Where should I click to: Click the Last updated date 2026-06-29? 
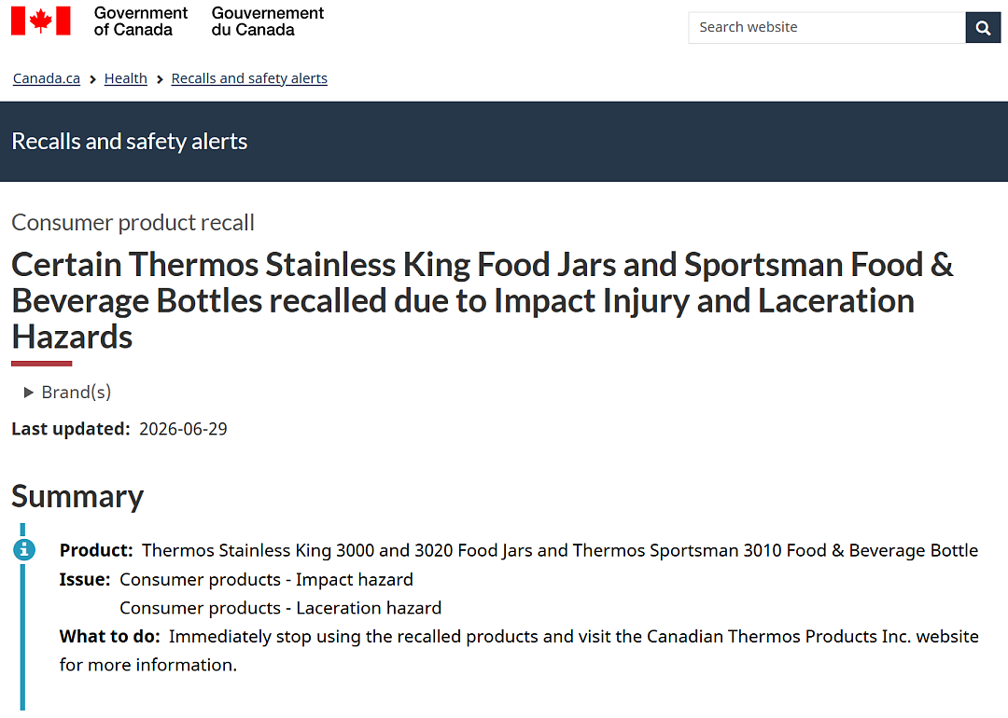click(183, 429)
